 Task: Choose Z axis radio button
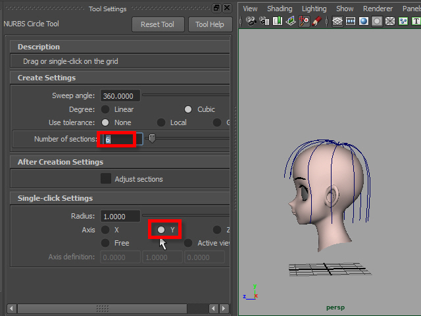pos(217,230)
